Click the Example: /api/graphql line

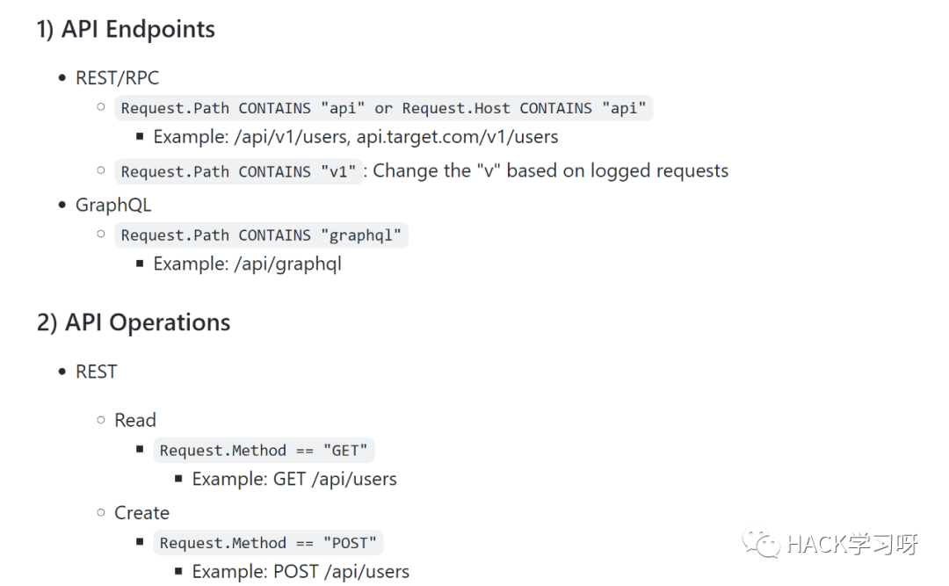click(x=248, y=264)
